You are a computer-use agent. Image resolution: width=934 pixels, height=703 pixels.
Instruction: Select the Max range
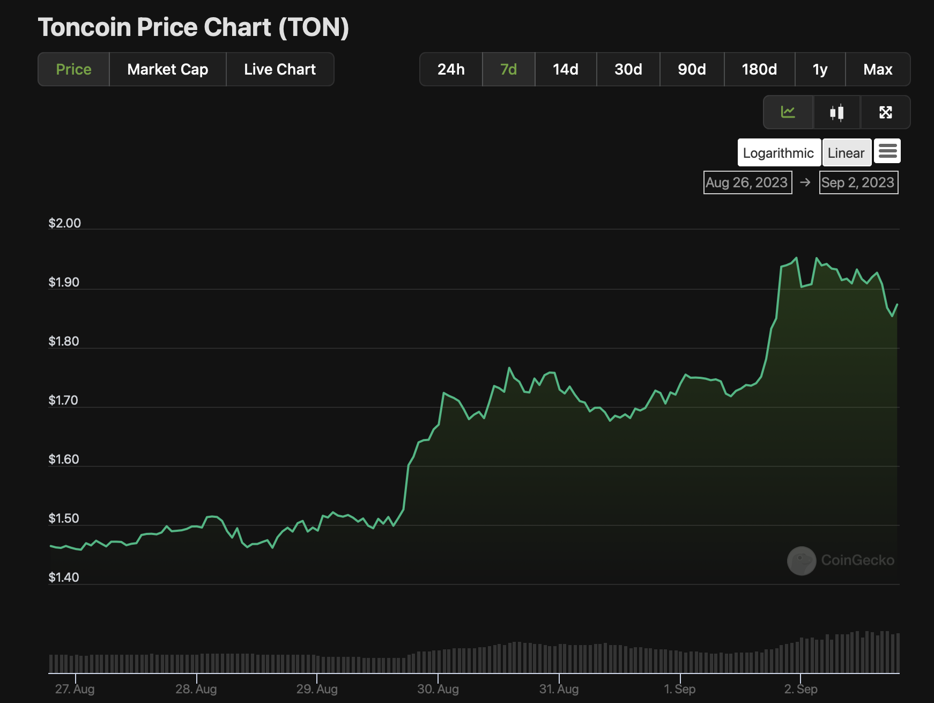878,69
